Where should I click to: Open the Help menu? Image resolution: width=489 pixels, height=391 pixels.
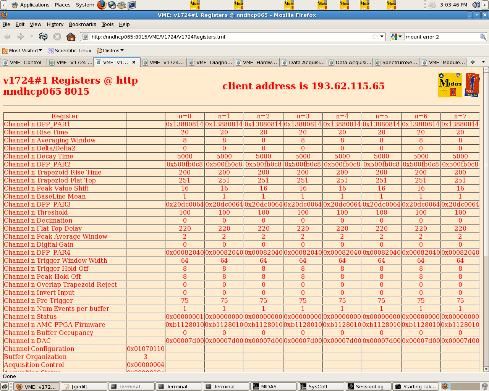coord(124,24)
